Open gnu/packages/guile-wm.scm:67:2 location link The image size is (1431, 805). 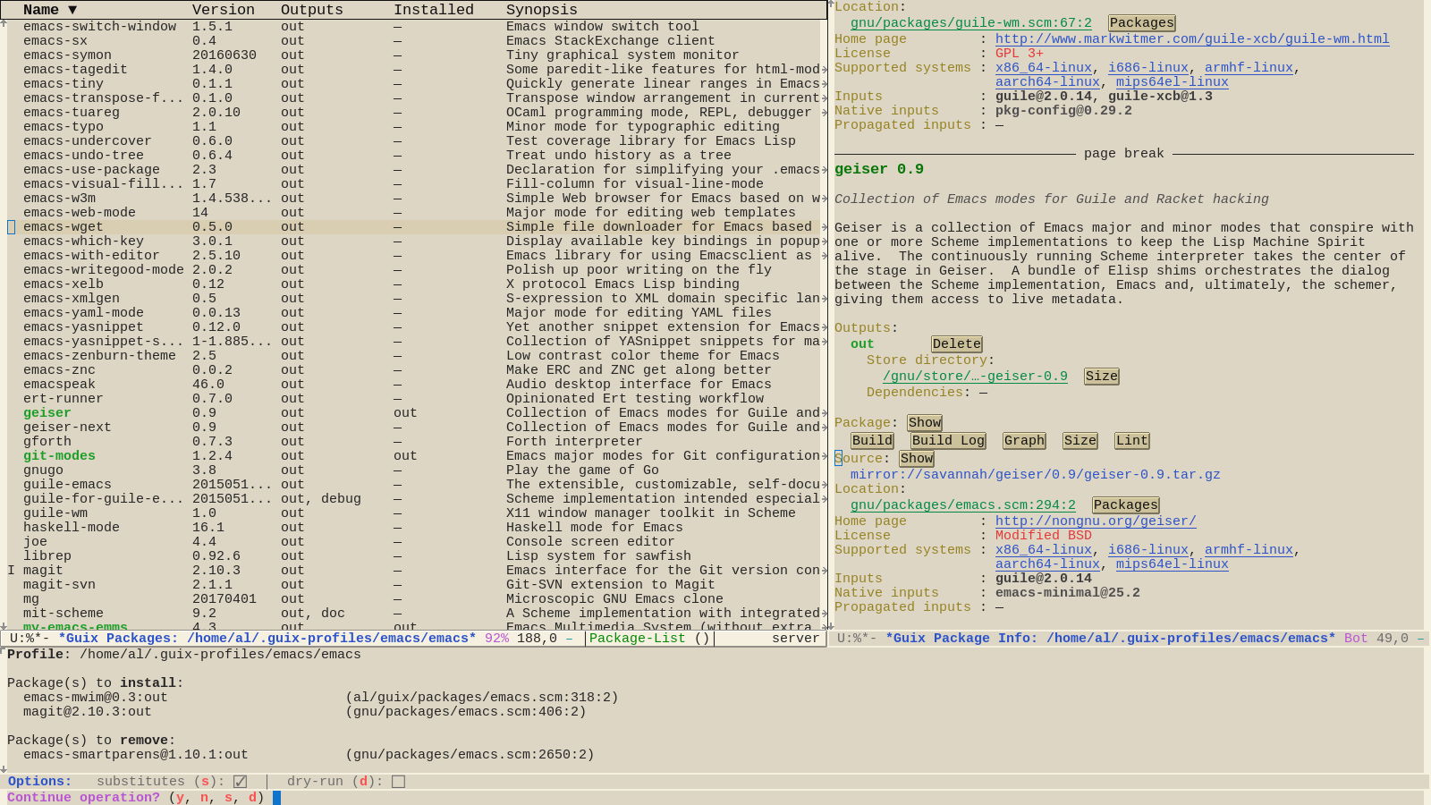(970, 23)
